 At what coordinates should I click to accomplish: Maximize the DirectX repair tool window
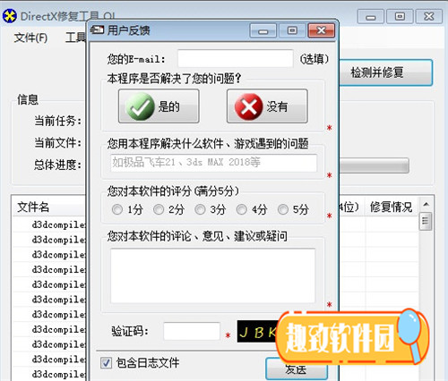pos(400,16)
